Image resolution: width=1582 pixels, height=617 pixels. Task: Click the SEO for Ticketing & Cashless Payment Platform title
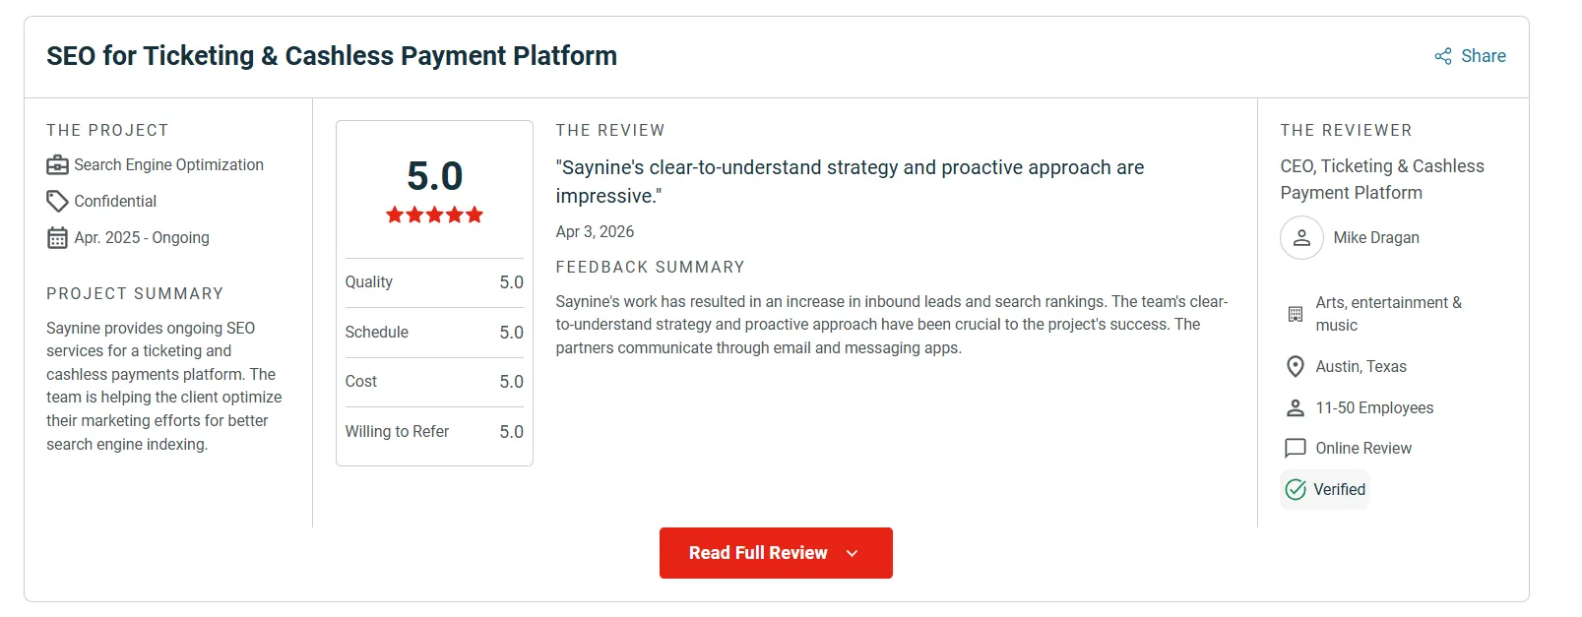(x=332, y=55)
